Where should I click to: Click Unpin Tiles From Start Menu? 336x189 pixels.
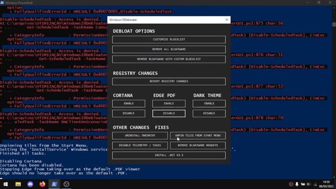[197, 135]
